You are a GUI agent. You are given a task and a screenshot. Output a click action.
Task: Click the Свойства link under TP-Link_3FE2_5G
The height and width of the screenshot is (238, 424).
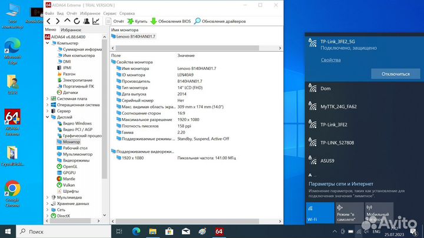(x=330, y=60)
